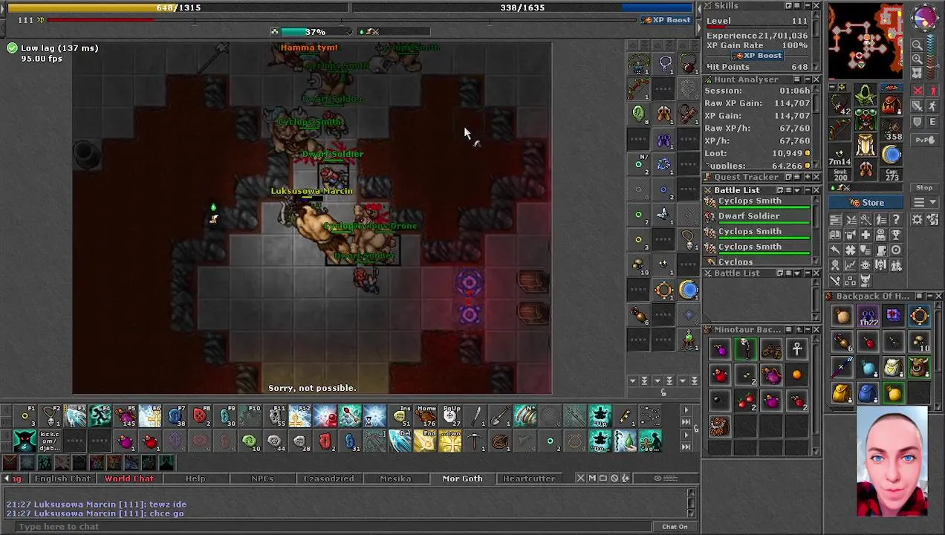Zoom in the minimap
This screenshot has width=945, height=535.
(x=918, y=59)
